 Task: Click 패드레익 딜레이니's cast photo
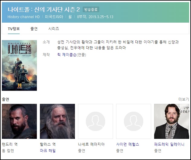click(172, 121)
